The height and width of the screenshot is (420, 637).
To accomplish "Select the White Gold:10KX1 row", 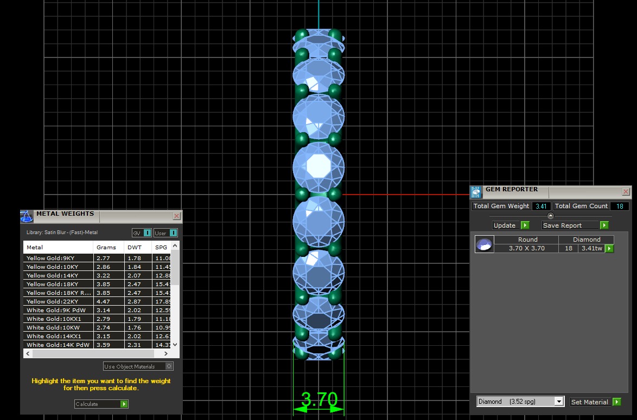I will pos(97,319).
